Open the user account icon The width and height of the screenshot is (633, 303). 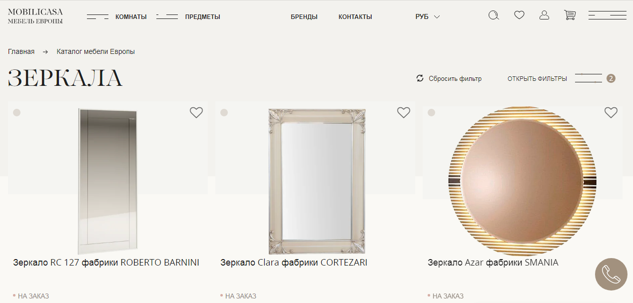tap(544, 15)
